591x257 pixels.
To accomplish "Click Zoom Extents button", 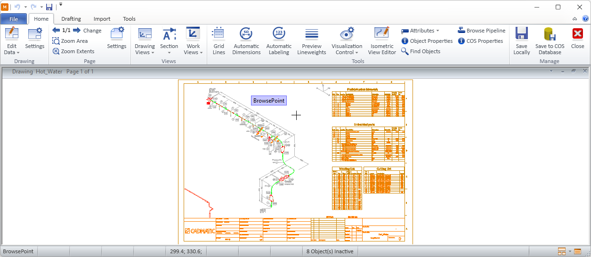I will click(73, 51).
